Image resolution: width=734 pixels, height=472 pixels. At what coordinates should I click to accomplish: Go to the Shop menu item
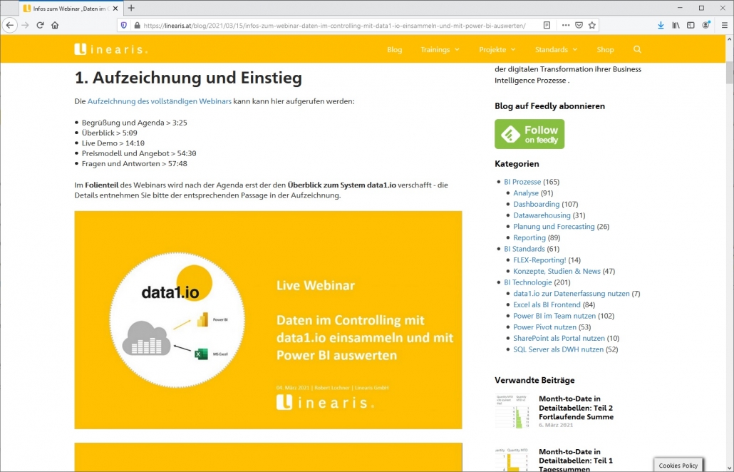tap(605, 50)
